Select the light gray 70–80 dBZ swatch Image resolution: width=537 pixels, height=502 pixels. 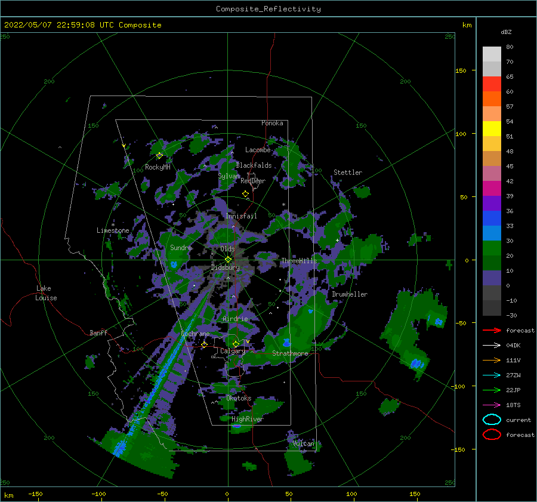(x=492, y=54)
